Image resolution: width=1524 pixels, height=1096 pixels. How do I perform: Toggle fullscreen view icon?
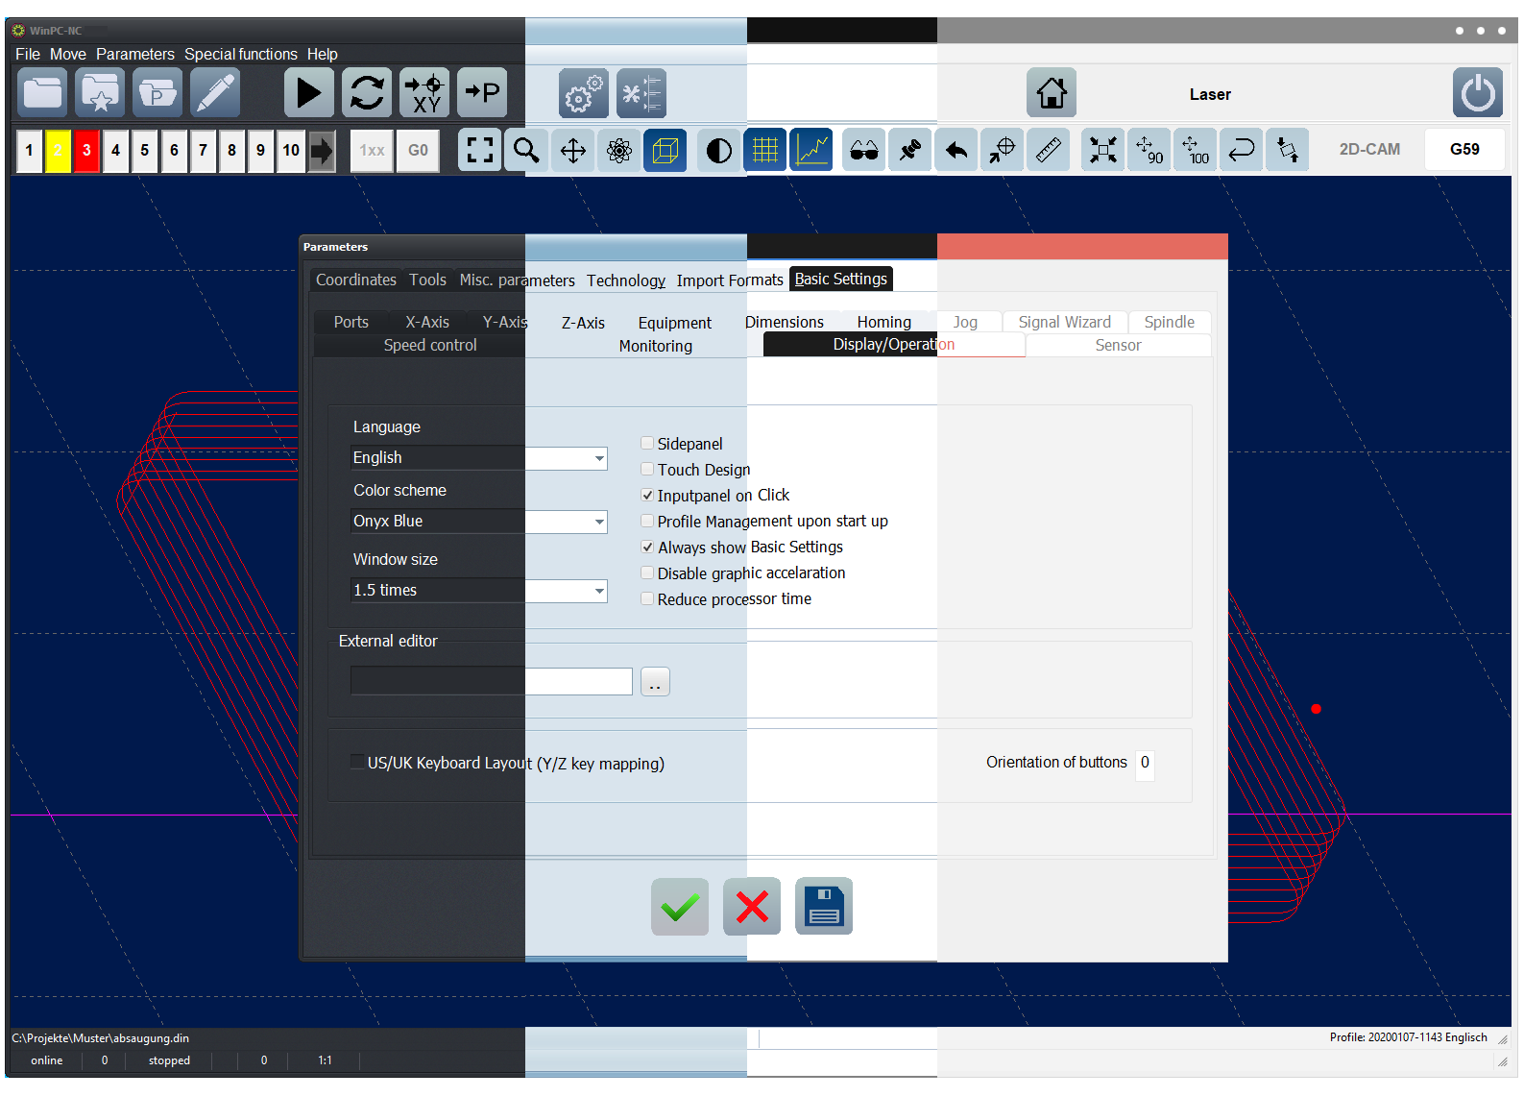pos(479,150)
